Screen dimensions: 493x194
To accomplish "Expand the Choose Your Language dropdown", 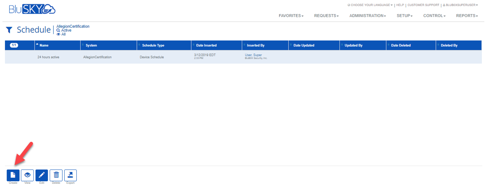I will tap(370, 5).
